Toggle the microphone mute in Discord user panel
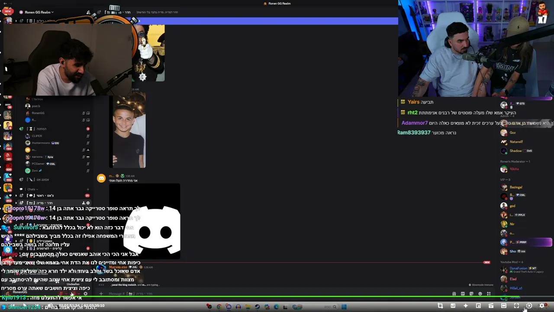Image resolution: width=554 pixels, height=312 pixels. (61, 294)
